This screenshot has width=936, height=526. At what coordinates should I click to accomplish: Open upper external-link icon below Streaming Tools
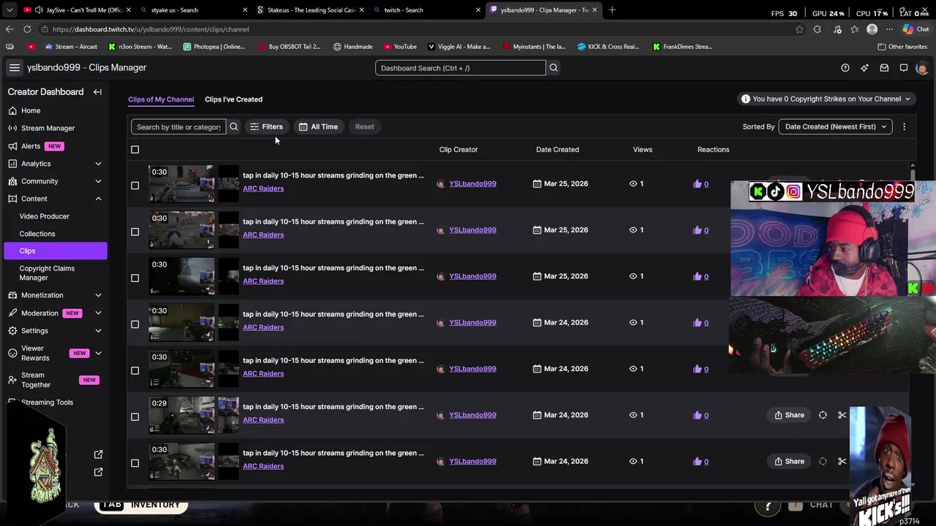point(99,454)
